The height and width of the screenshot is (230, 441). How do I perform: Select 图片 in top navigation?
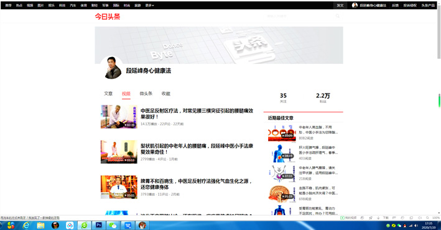pos(40,6)
